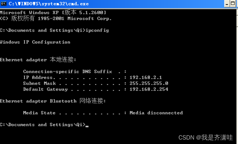Image resolution: width=238 pixels, height=144 pixels.
Task: Click the 'Subnet Mask' label
Action: [40, 83]
